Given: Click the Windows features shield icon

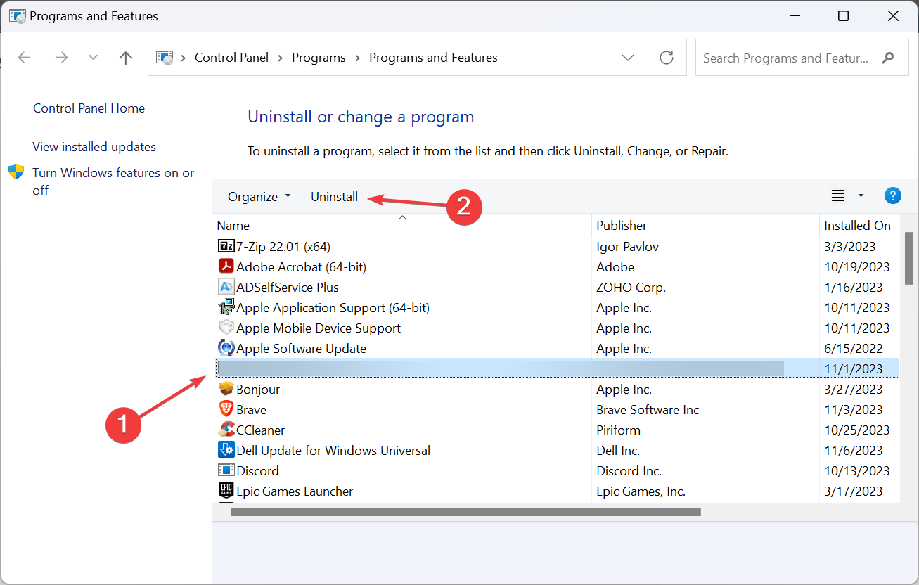Looking at the screenshot, I should [16, 172].
